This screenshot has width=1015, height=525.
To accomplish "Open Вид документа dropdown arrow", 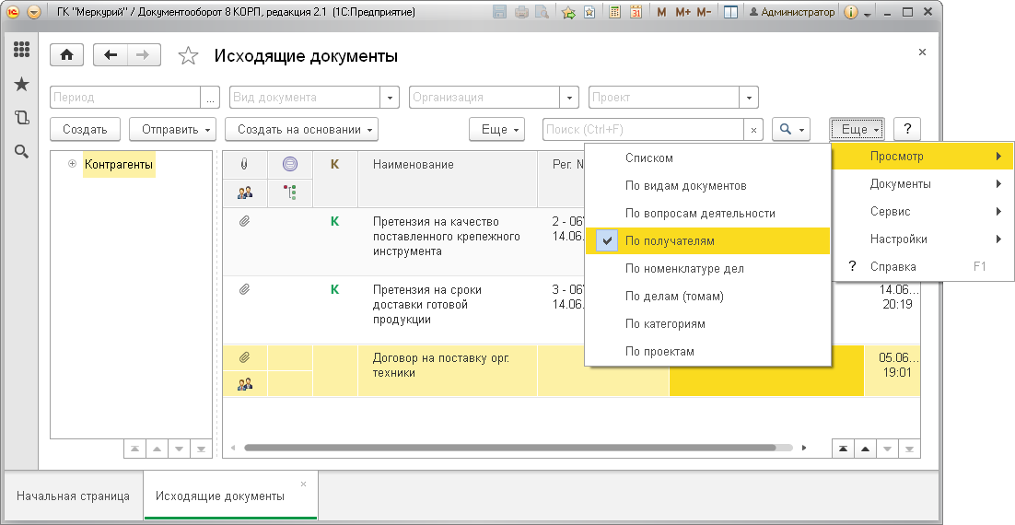I will 390,98.
